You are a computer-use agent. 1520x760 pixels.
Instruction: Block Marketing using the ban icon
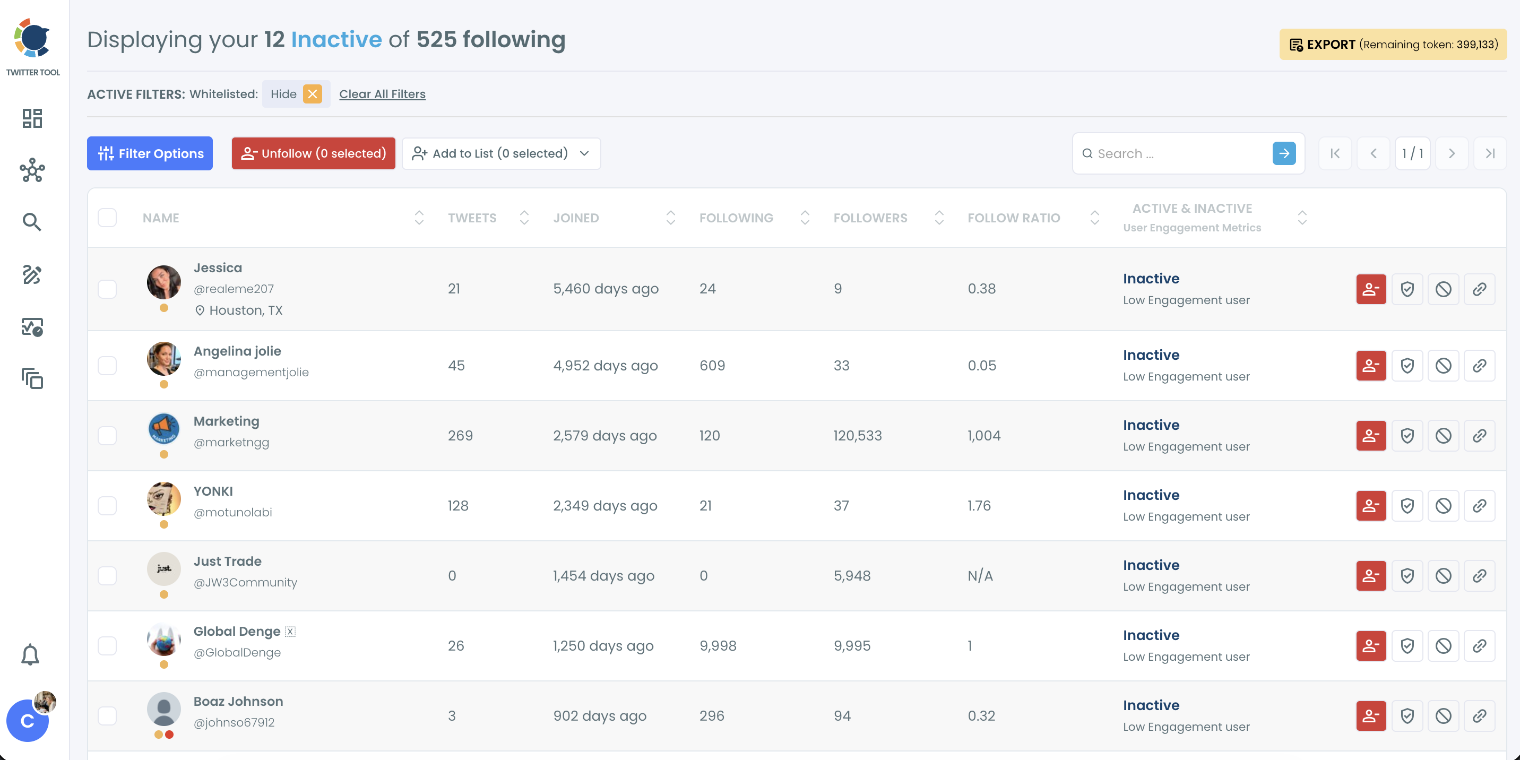pyautogui.click(x=1443, y=436)
